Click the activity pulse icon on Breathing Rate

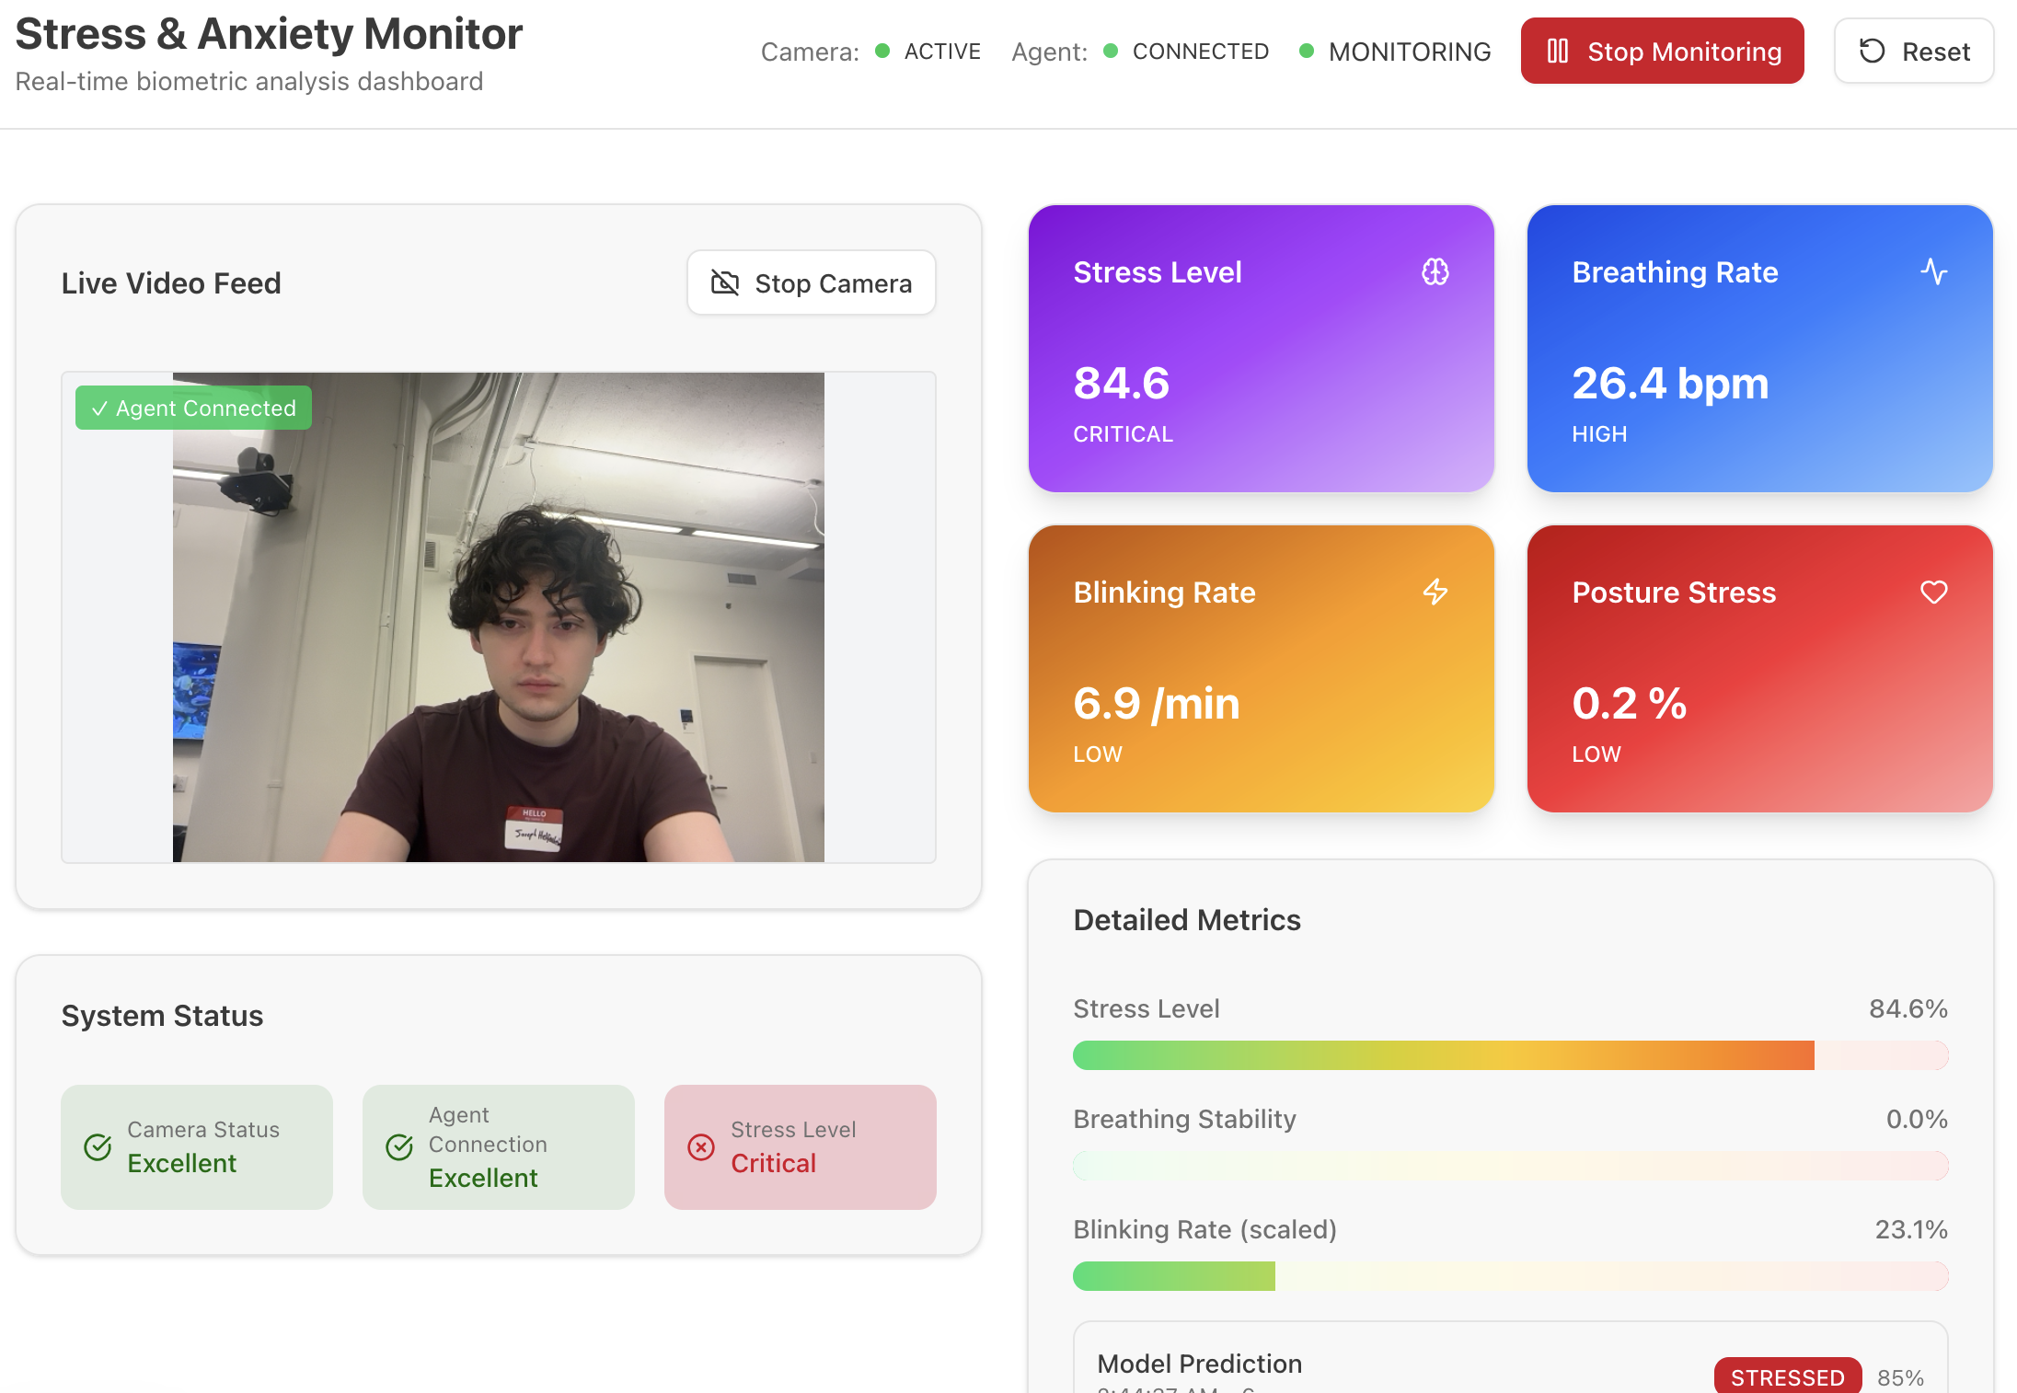click(x=1933, y=271)
